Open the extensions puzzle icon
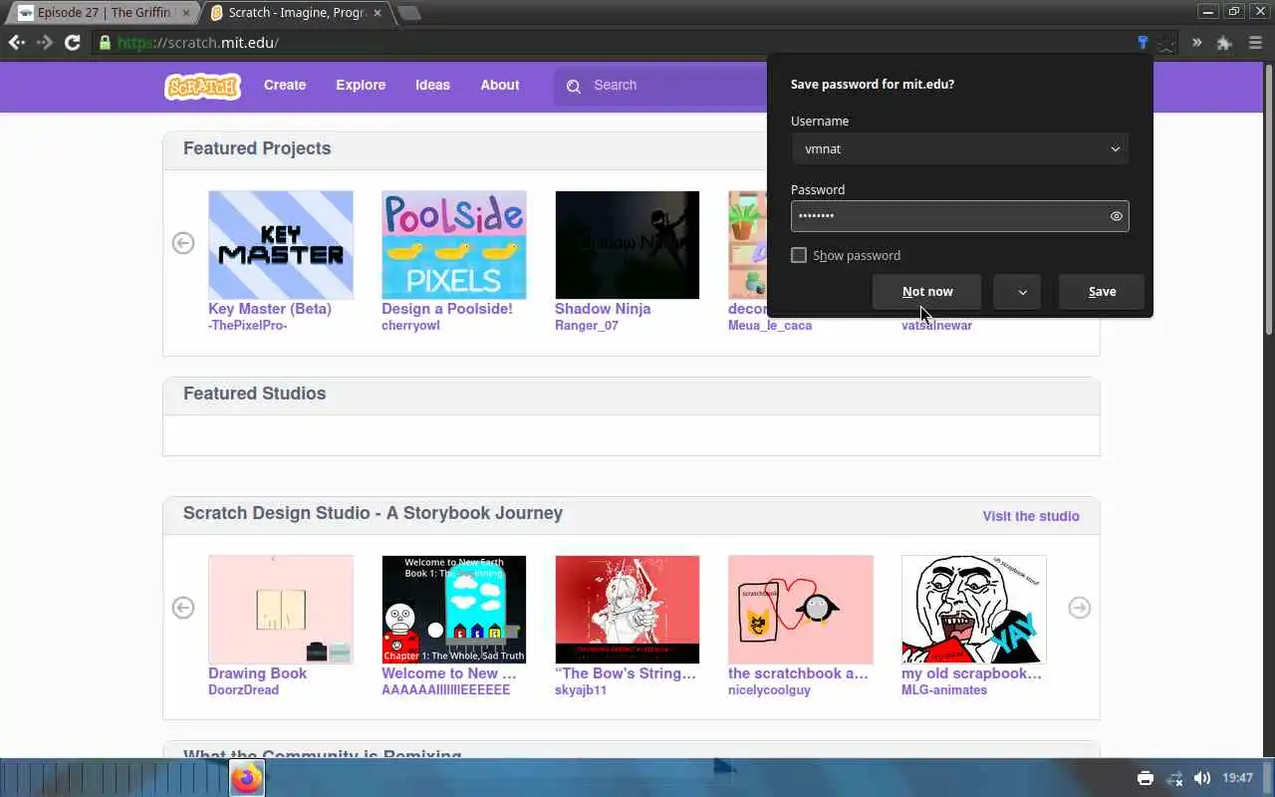 1224,43
